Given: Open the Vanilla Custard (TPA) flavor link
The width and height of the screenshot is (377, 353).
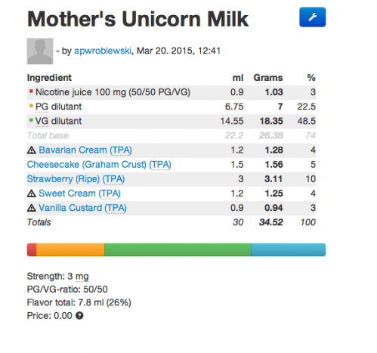Looking at the screenshot, I should [82, 208].
